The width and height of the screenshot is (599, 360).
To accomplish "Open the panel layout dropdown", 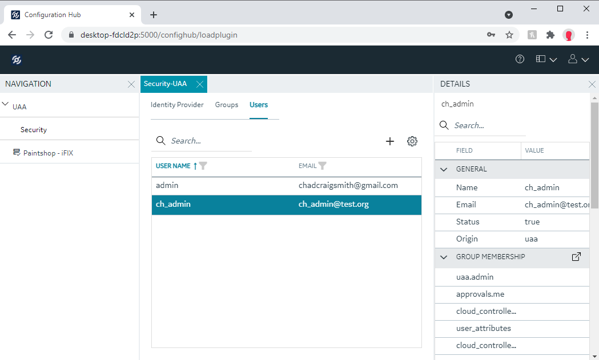I will pos(546,59).
